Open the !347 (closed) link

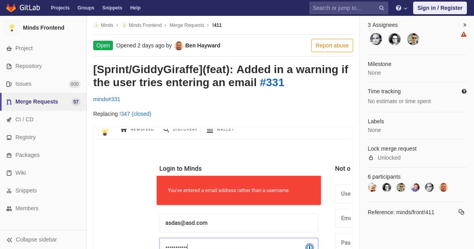[x=135, y=114]
